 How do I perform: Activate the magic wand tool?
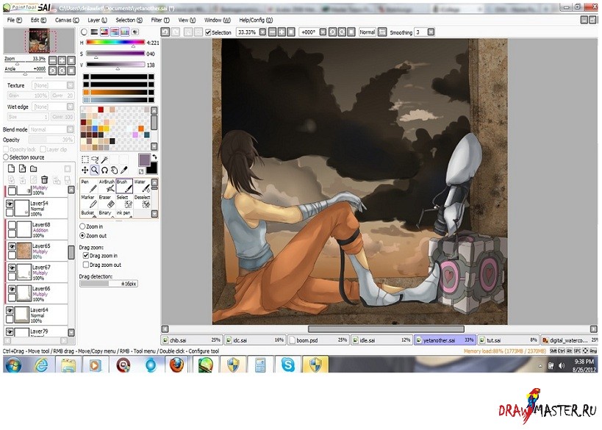click(x=104, y=160)
